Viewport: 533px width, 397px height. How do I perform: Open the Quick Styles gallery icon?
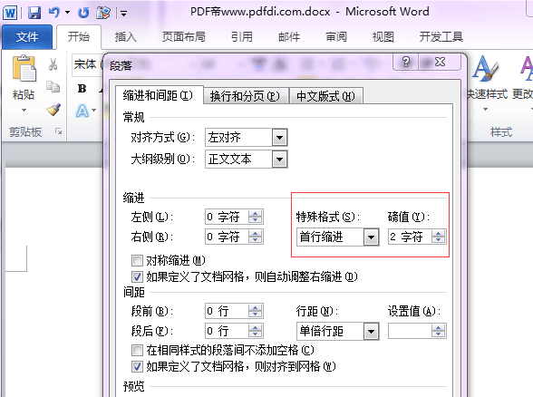(486, 69)
